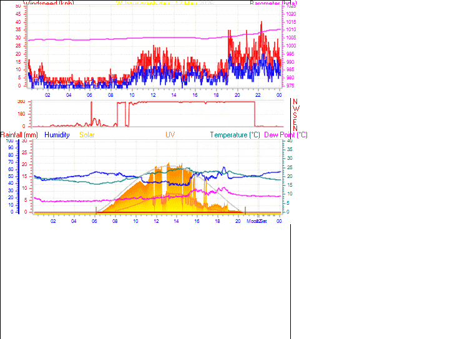Image resolution: width=475 pixels, height=339 pixels.
Task: Click the '14' hour label under solar graph
Action: tap(176, 221)
